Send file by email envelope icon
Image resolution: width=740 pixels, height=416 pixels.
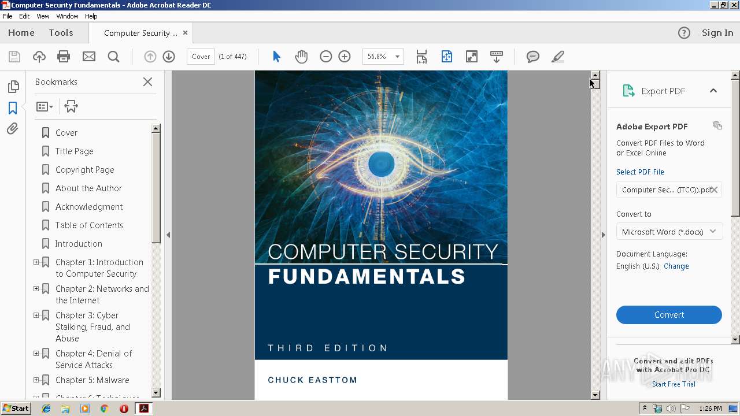(x=89, y=57)
